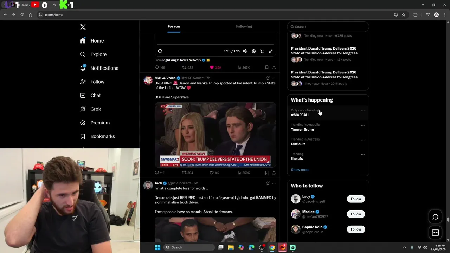Reply to MAGA Voice post with 112 replies
450x253 pixels.
pyautogui.click(x=160, y=173)
